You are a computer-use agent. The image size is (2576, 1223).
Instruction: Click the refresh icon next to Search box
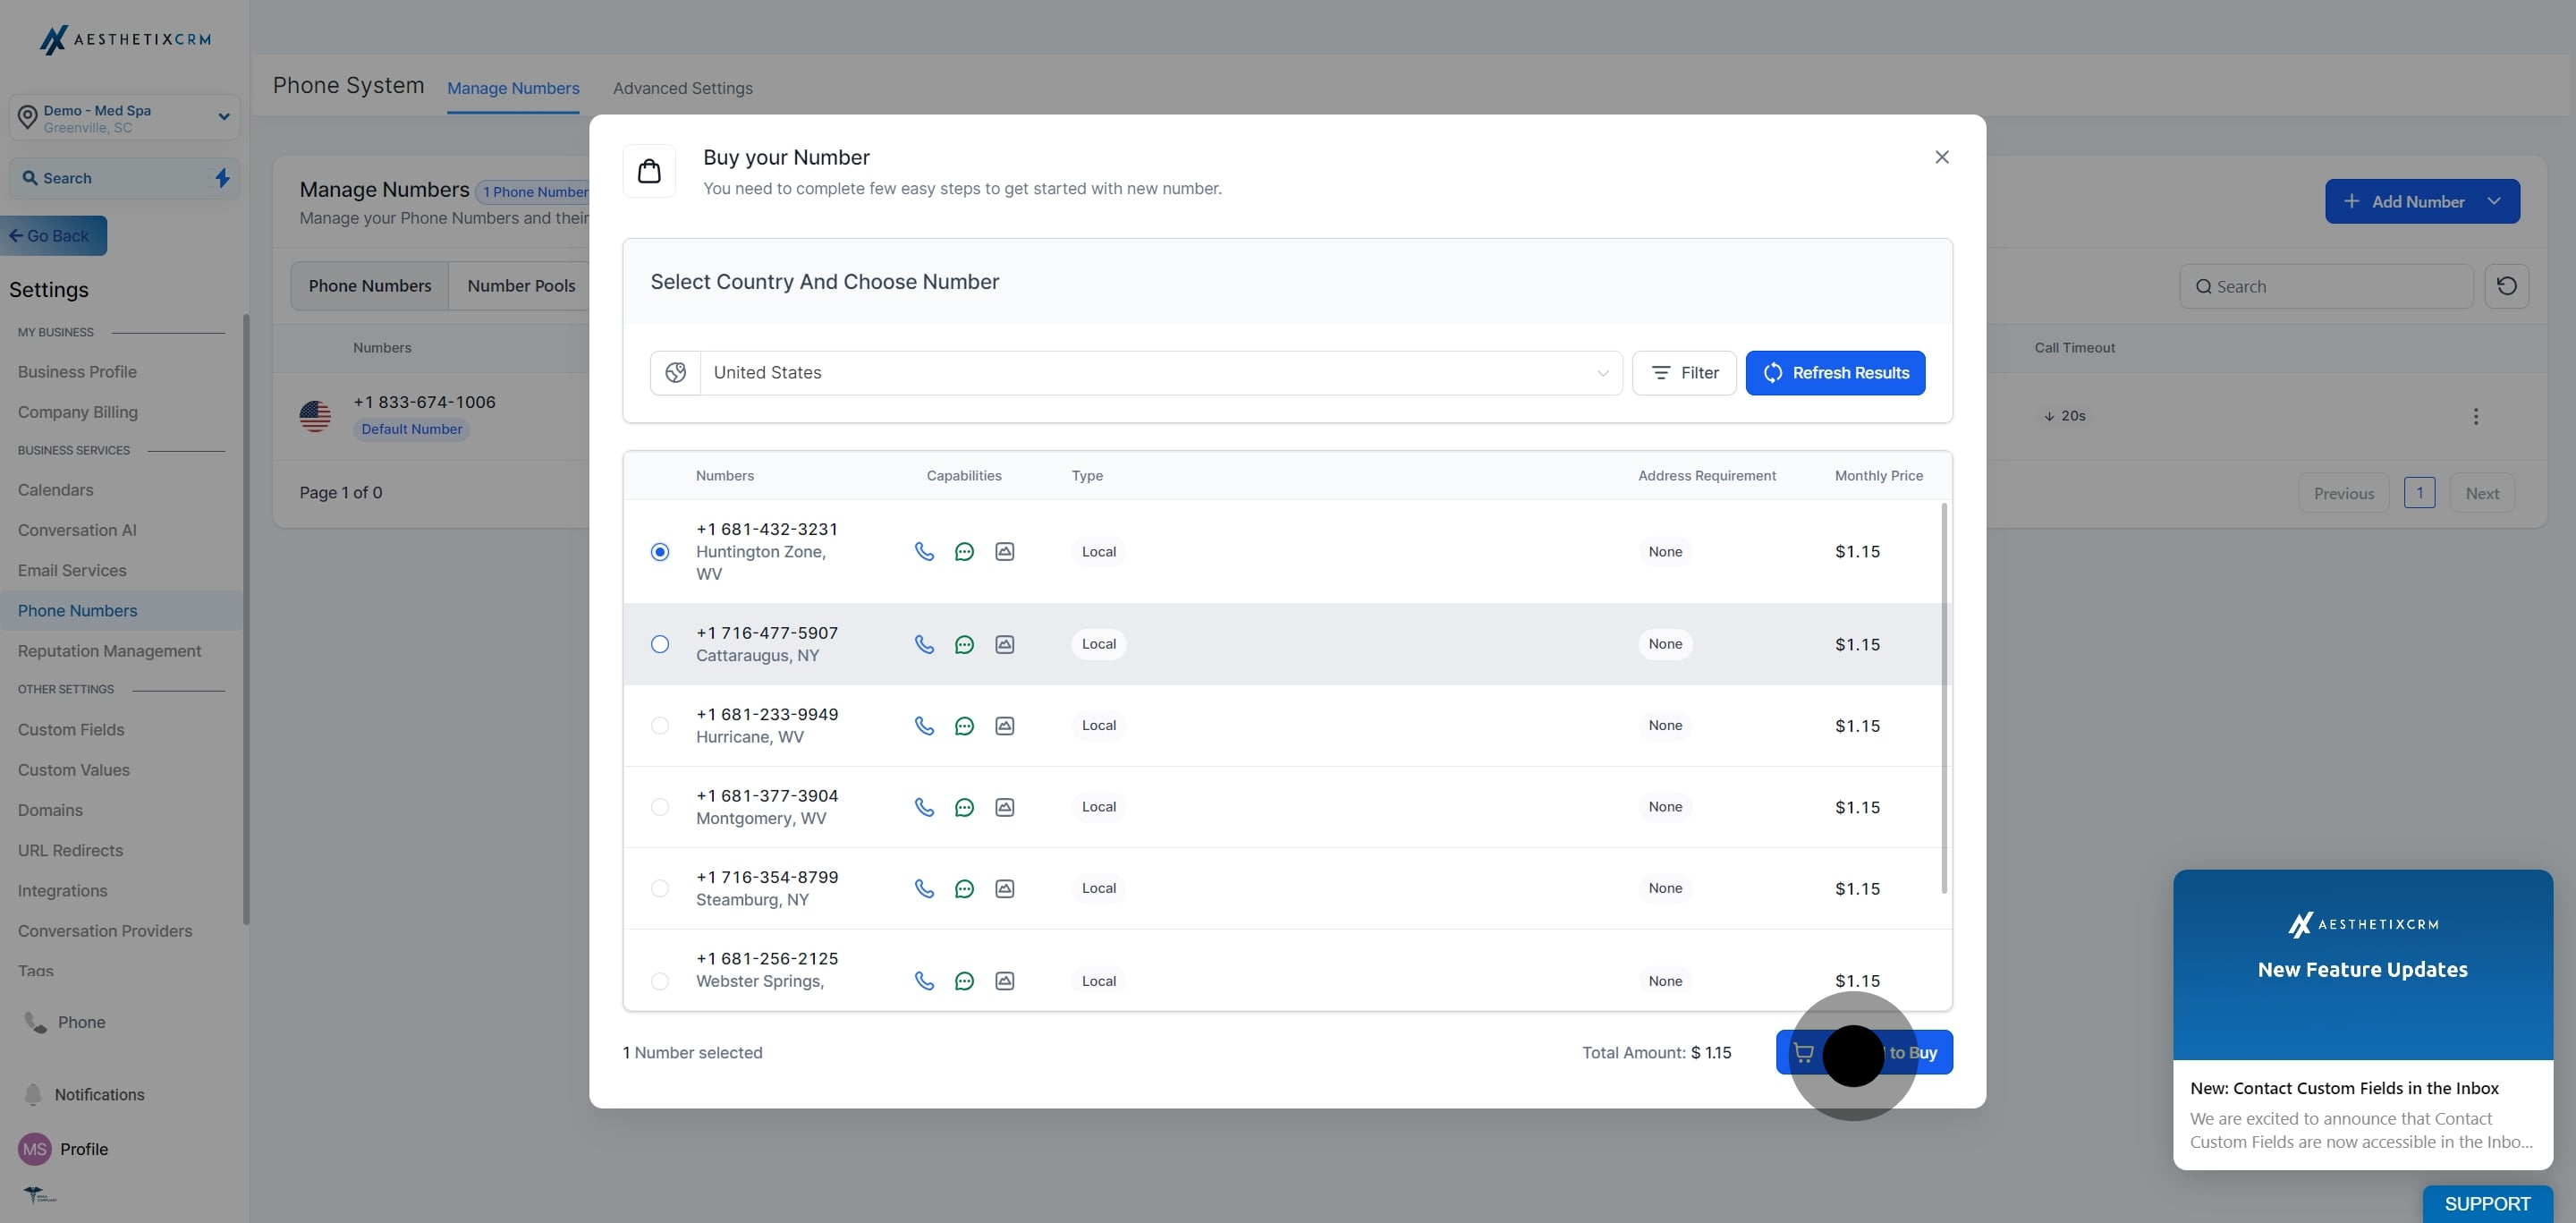(2506, 286)
